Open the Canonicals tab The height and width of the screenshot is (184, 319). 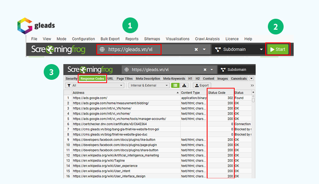239,78
